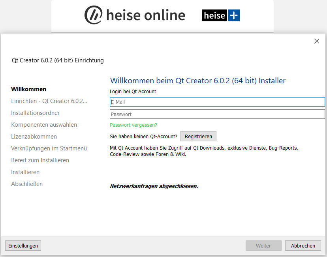
Task: Focus the E-Mail input field
Action: [x=217, y=102]
